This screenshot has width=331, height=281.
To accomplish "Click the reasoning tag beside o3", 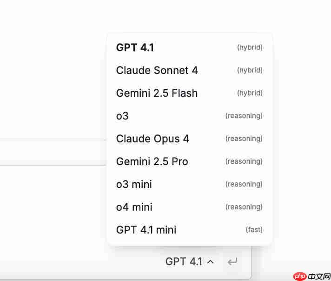I will 244,116.
